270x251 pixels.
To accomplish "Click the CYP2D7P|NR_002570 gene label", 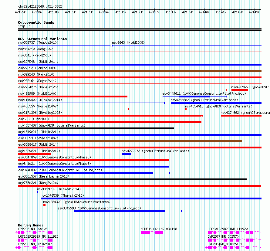I will pos(223,236).
